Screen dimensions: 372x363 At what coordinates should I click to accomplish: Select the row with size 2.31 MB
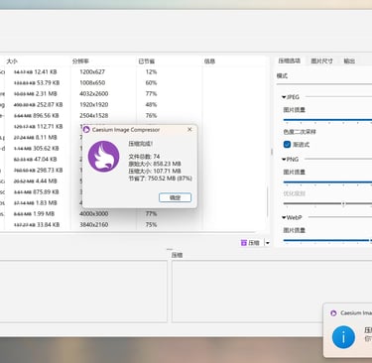[134, 94]
